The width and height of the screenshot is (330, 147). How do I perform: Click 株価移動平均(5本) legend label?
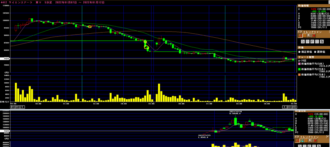coord(313,64)
